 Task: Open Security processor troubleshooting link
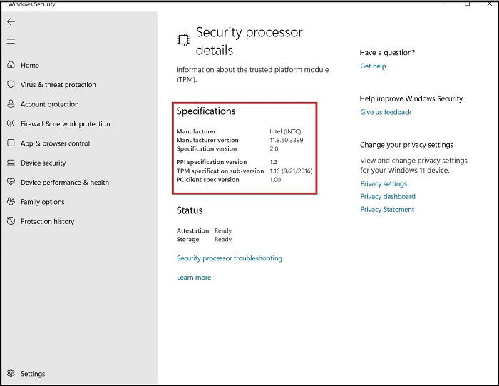pos(230,258)
